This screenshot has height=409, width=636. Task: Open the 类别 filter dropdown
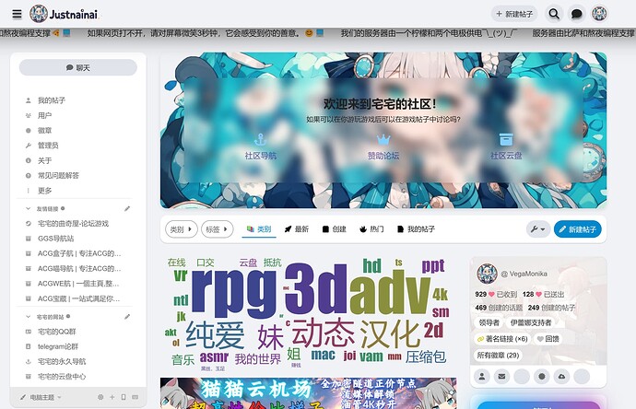tap(182, 229)
